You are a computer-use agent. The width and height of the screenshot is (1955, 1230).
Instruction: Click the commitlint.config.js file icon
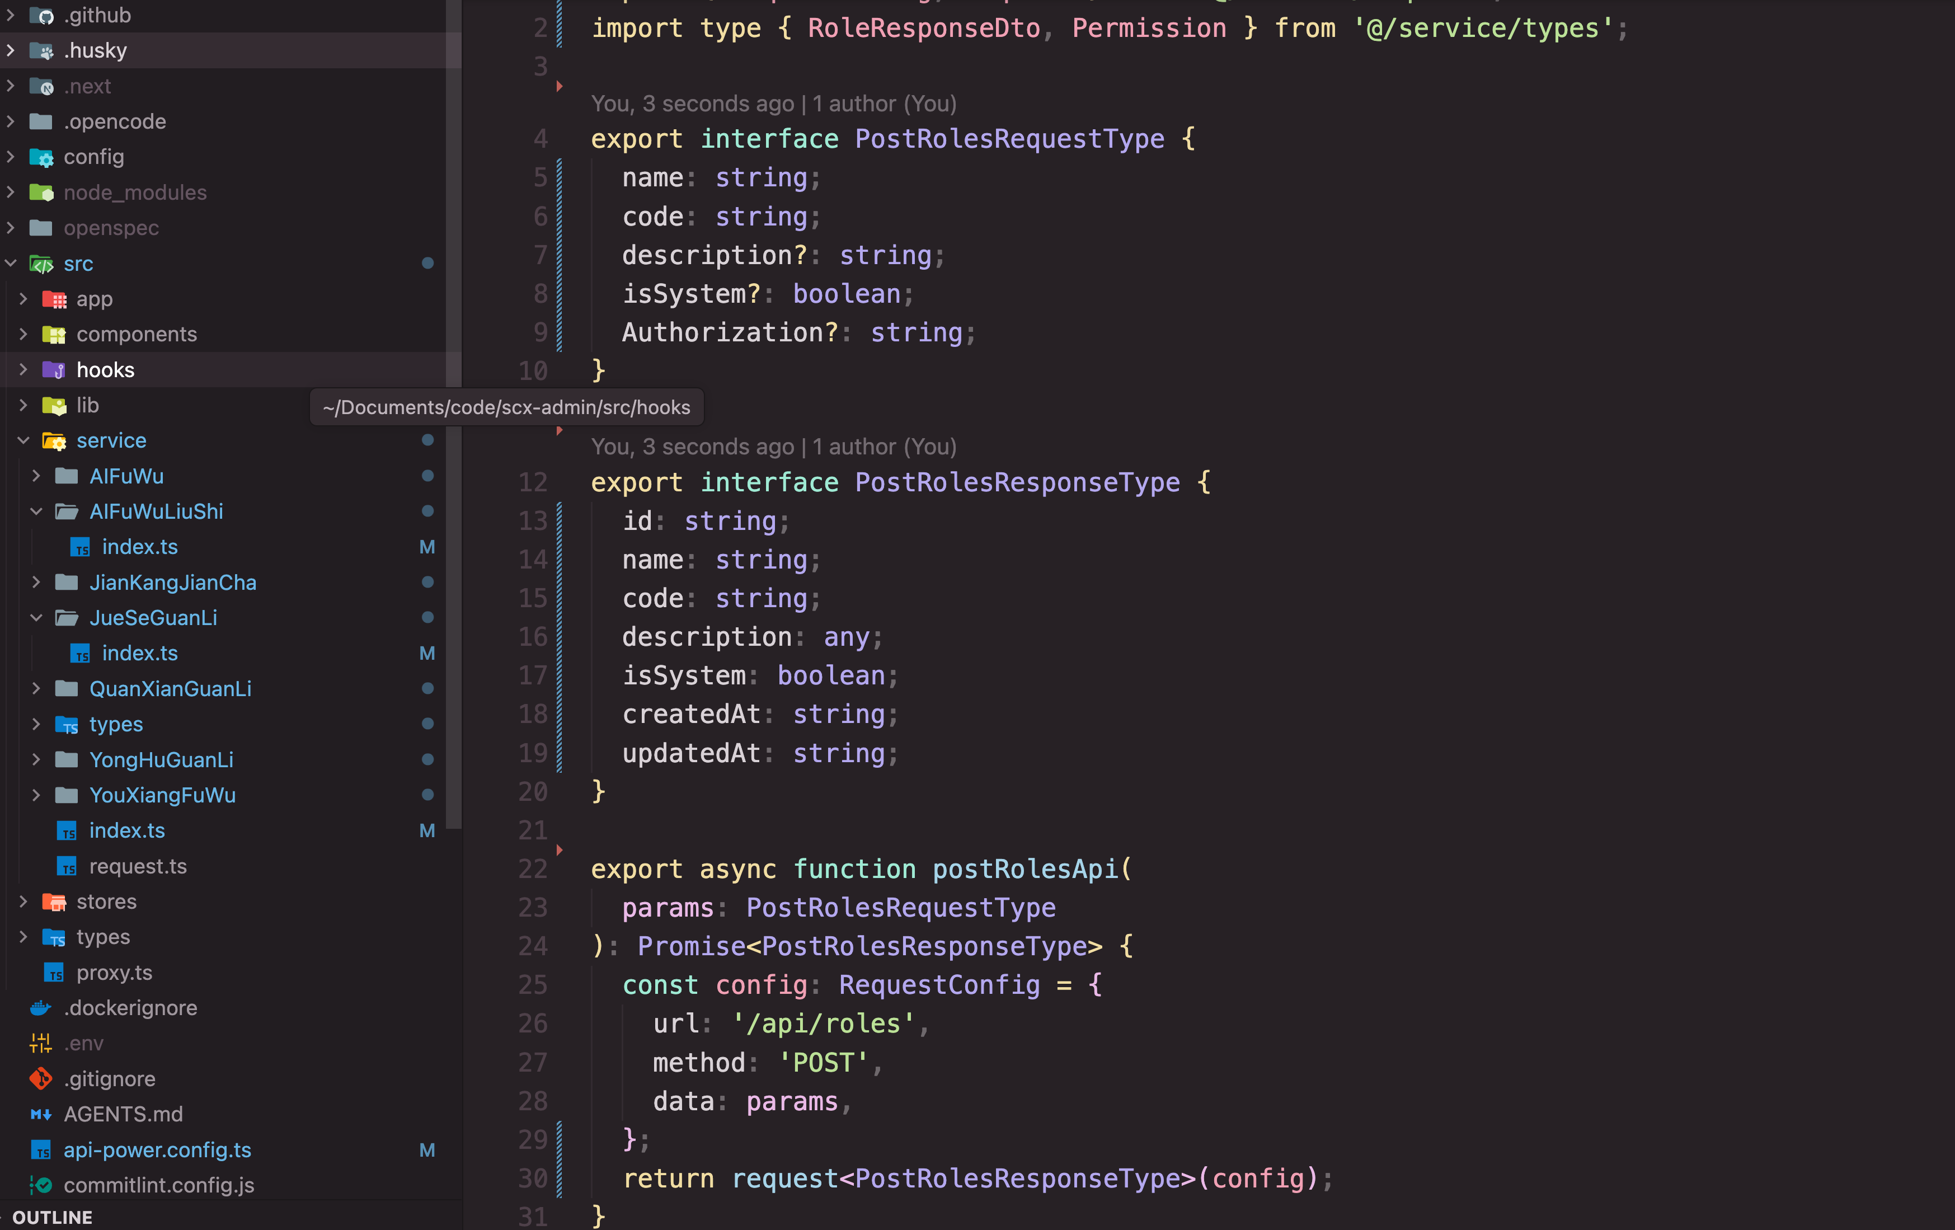coord(41,1185)
